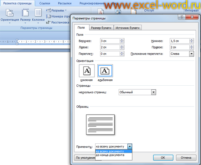201x165 pixels.
Task: Click the Отмена button
Action: (x=186, y=158)
